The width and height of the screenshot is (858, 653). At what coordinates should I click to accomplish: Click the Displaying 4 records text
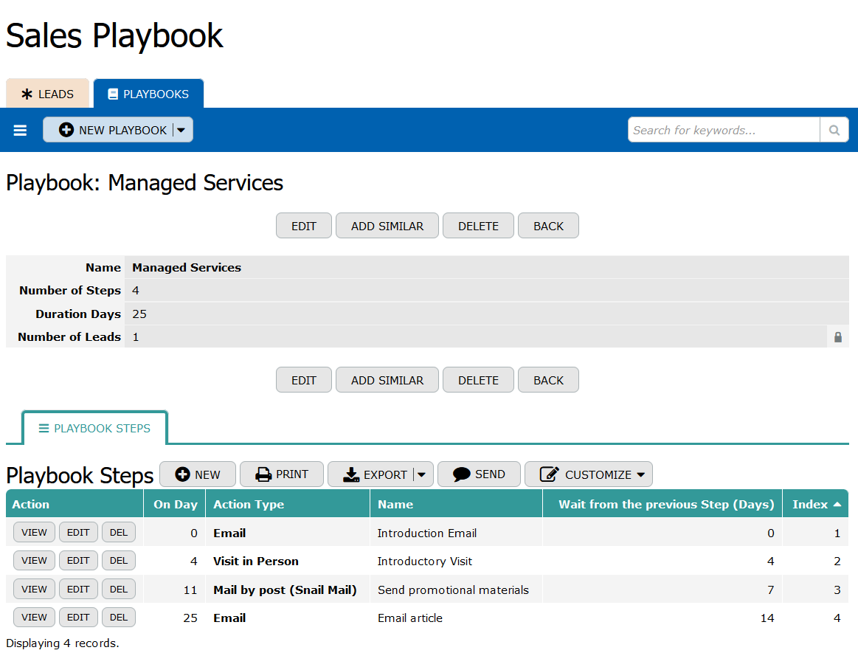[63, 643]
